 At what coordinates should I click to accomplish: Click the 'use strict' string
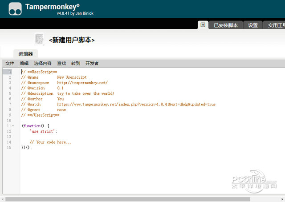[x=43, y=131]
